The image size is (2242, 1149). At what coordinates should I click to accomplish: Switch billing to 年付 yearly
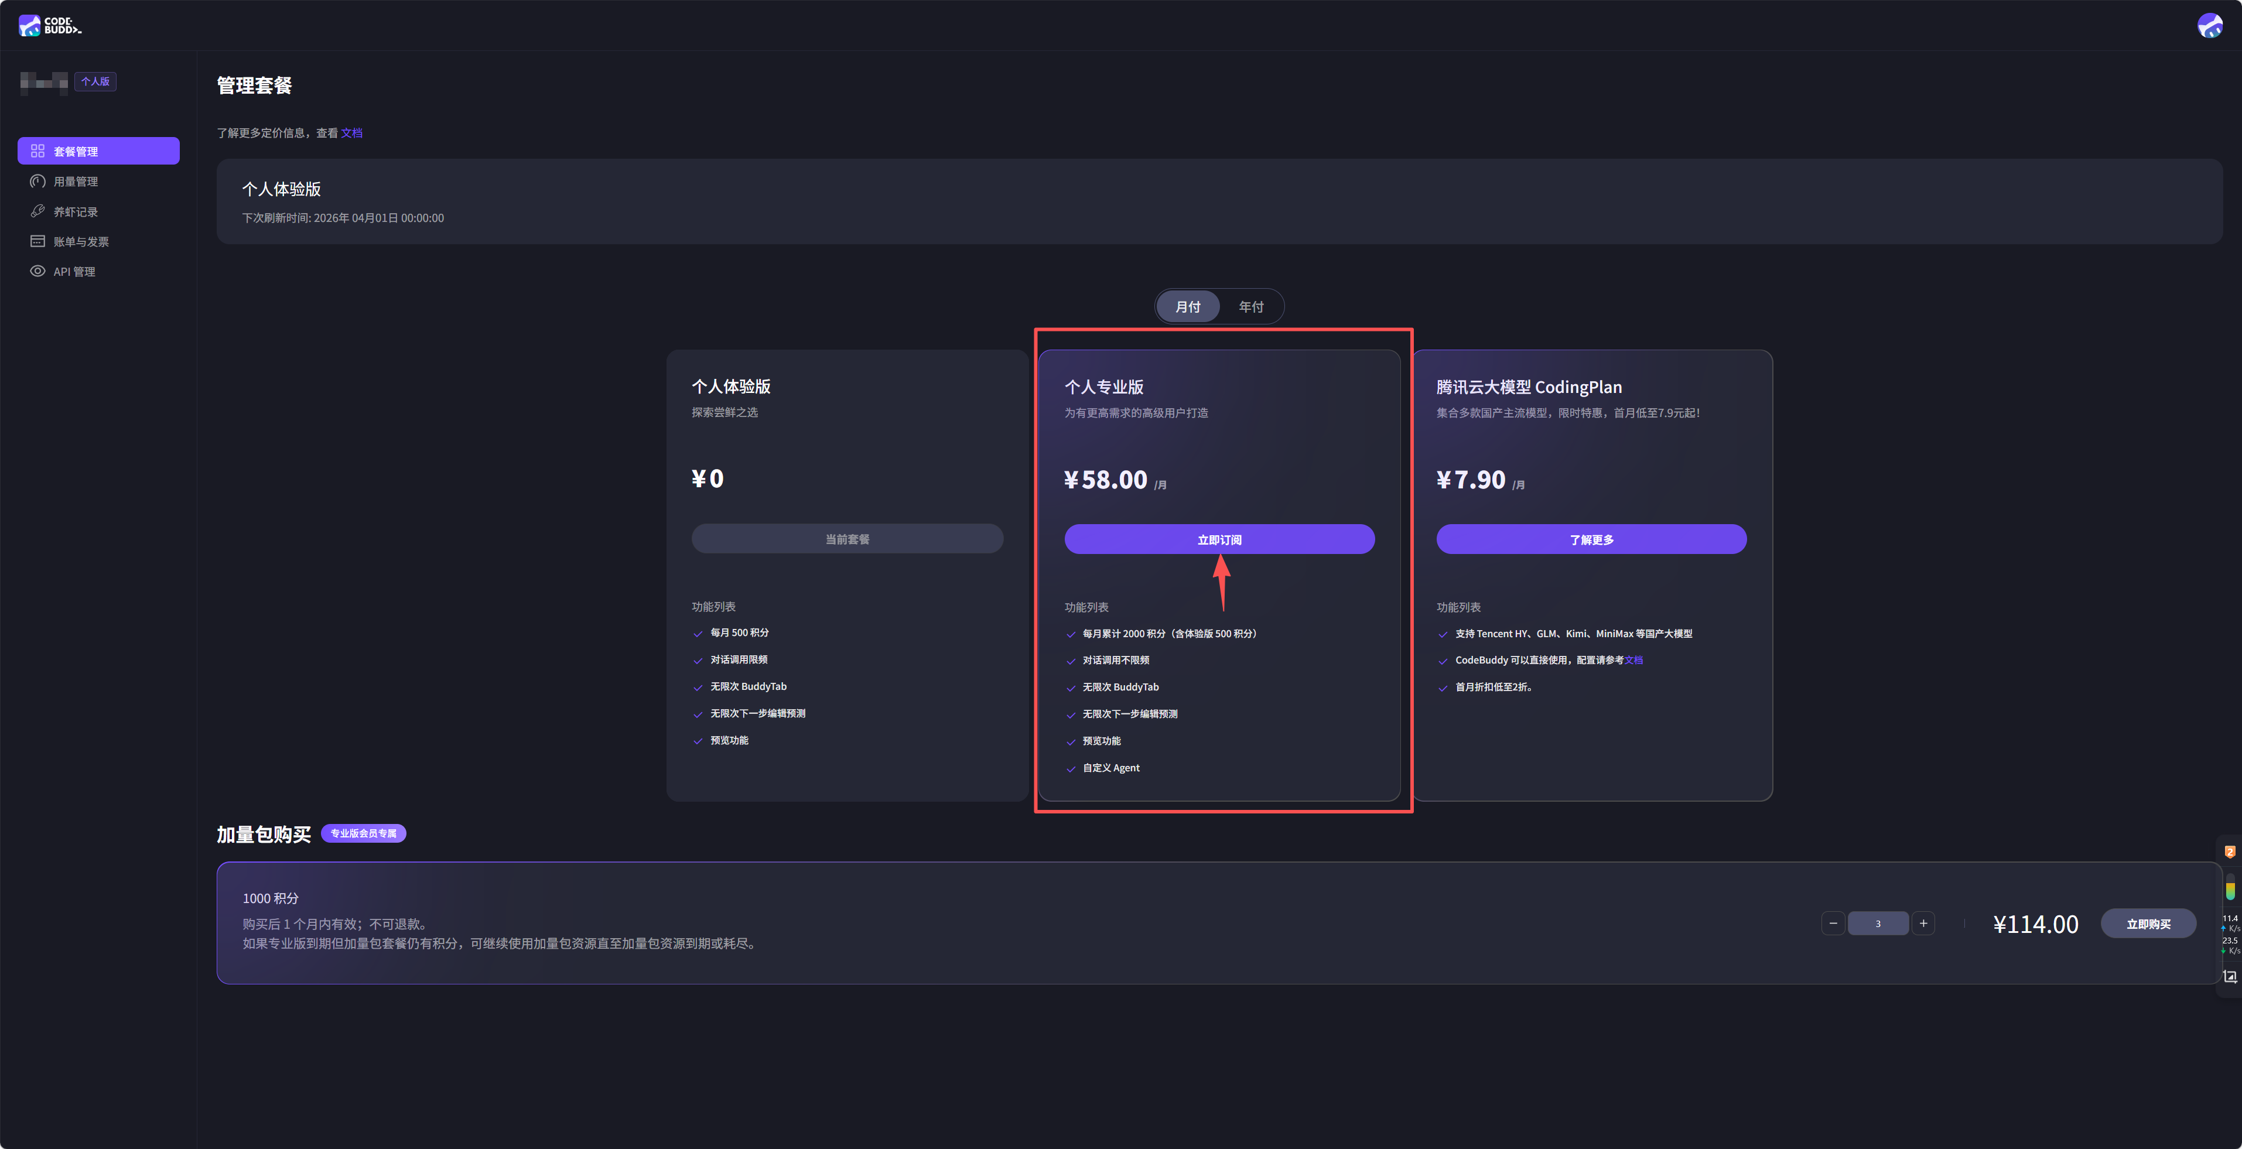pos(1250,306)
